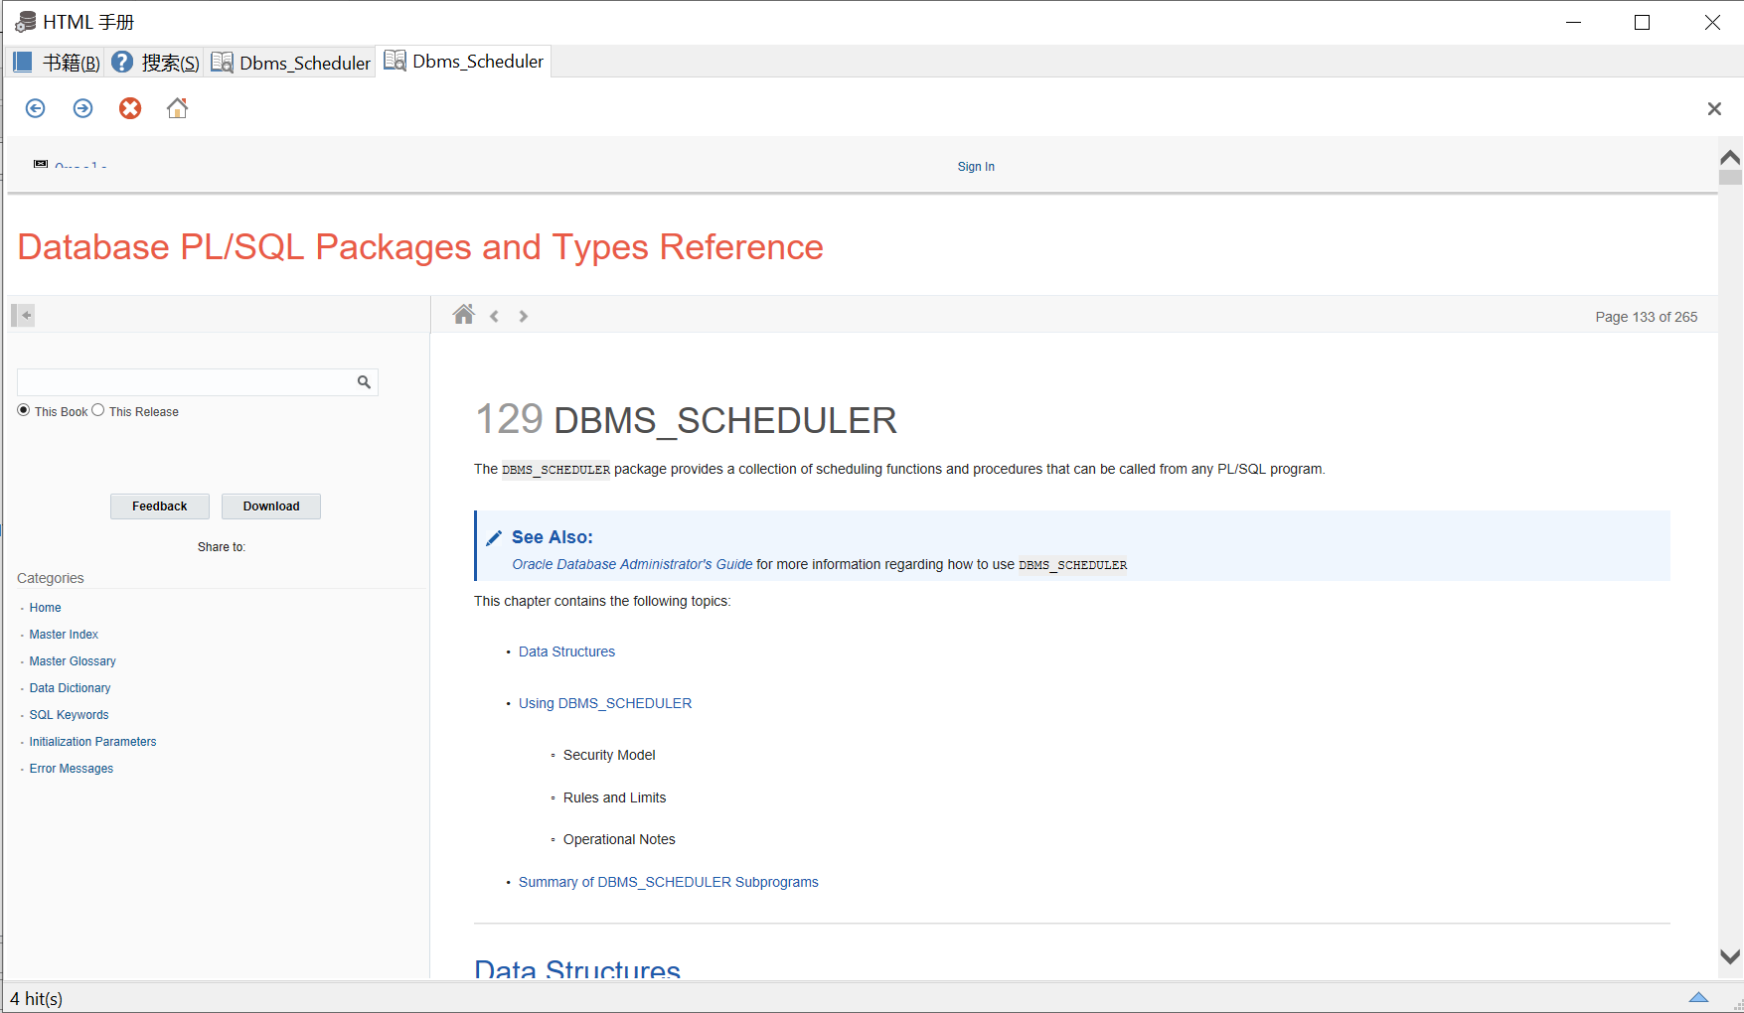The height and width of the screenshot is (1013, 1744).
Task: Click the See Also: note heading
Action: [x=552, y=537]
